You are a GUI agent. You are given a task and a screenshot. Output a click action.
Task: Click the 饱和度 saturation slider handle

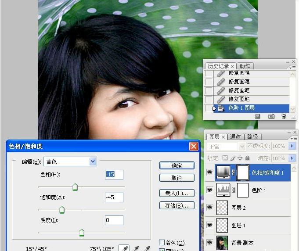click(62, 210)
